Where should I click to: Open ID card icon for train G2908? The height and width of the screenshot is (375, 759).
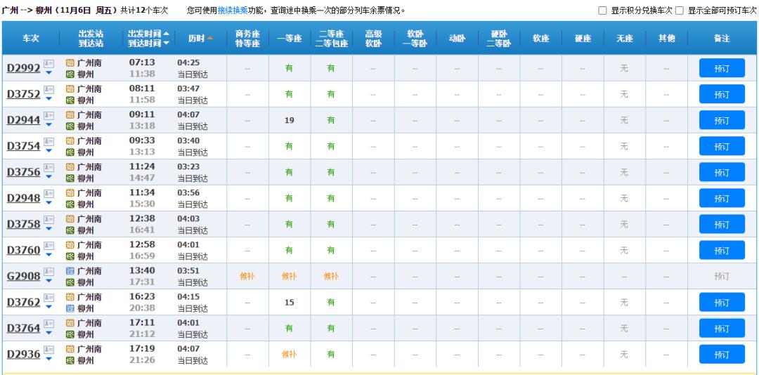49,272
